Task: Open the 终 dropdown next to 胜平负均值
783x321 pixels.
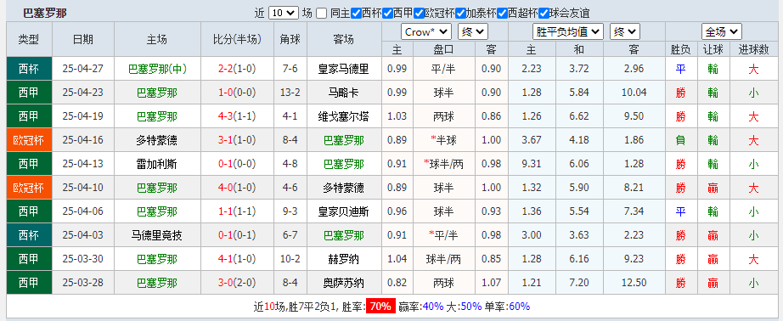Action: click(625, 32)
